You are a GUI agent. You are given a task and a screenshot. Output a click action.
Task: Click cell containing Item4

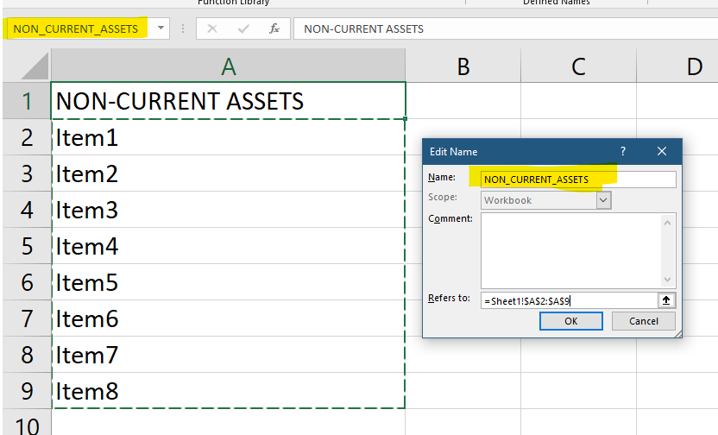228,245
